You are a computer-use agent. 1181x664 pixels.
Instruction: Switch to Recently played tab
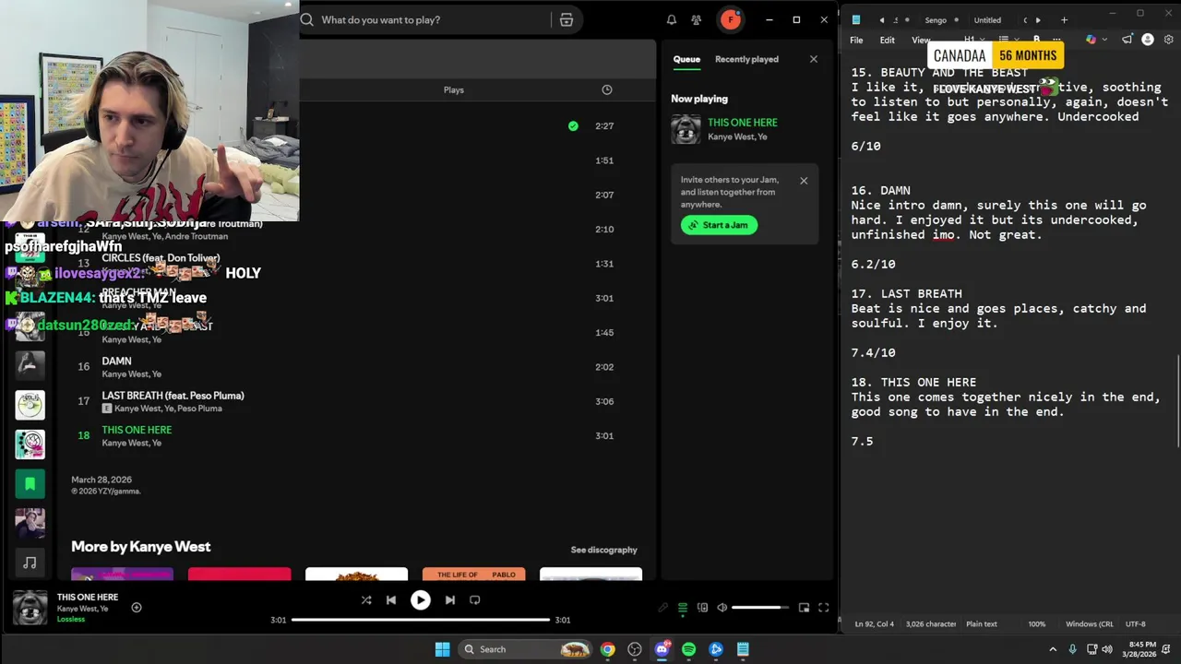point(746,59)
